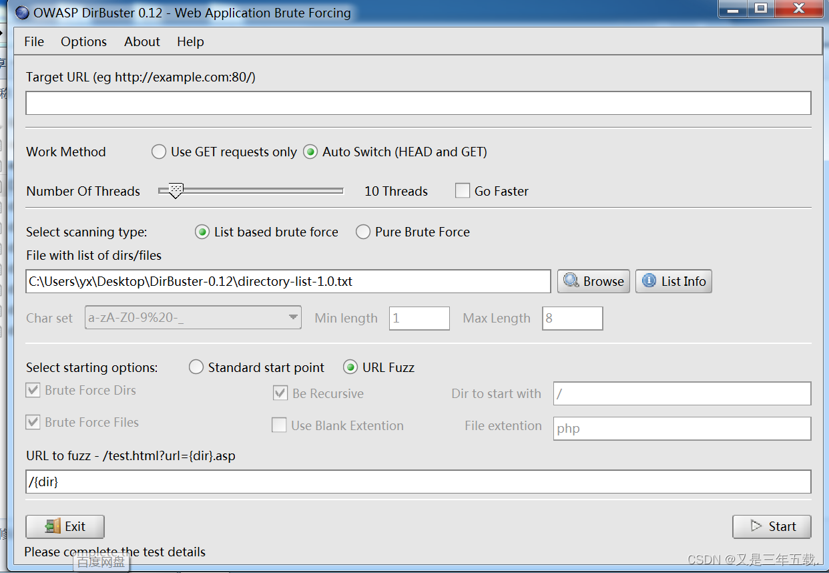Click the door icon on Exit button

click(53, 526)
